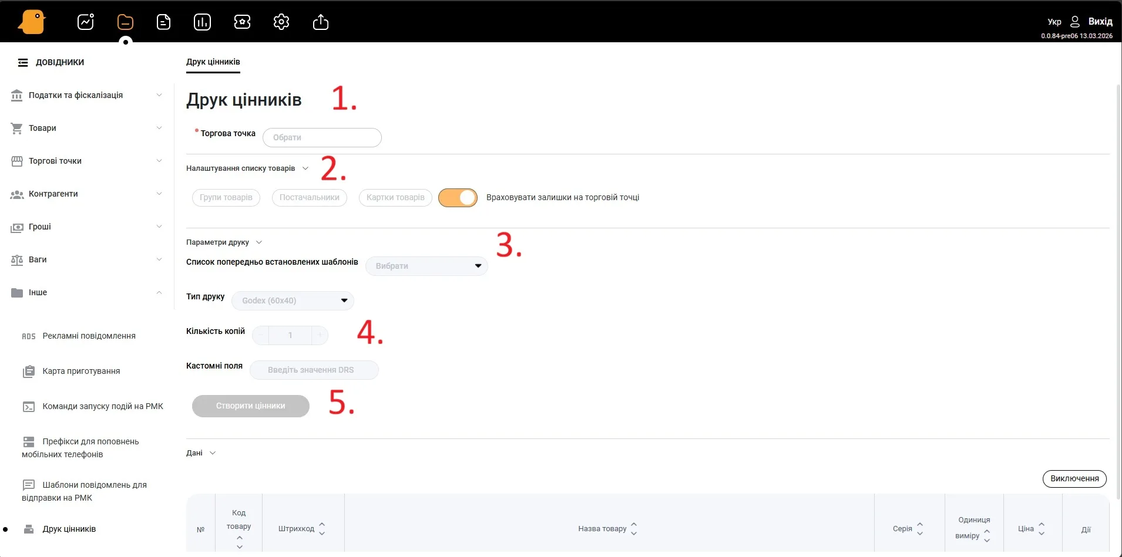Click the duck logo icon
This screenshot has height=557, width=1122.
(32, 22)
